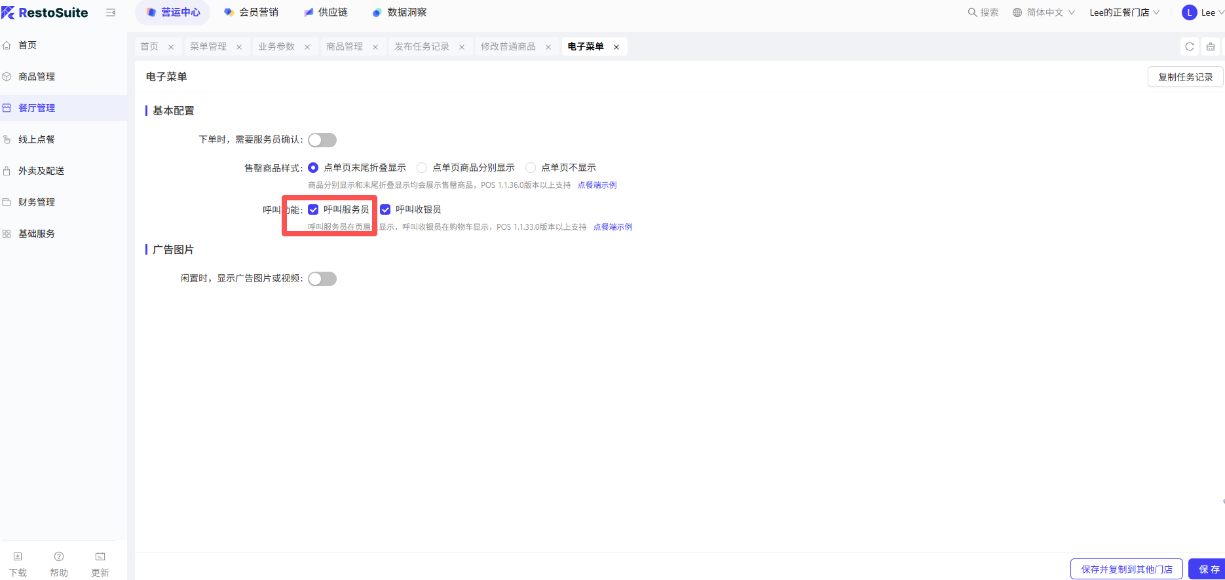The width and height of the screenshot is (1225, 580).
Task: Open the Lee user account dropdown
Action: pyautogui.click(x=1203, y=12)
